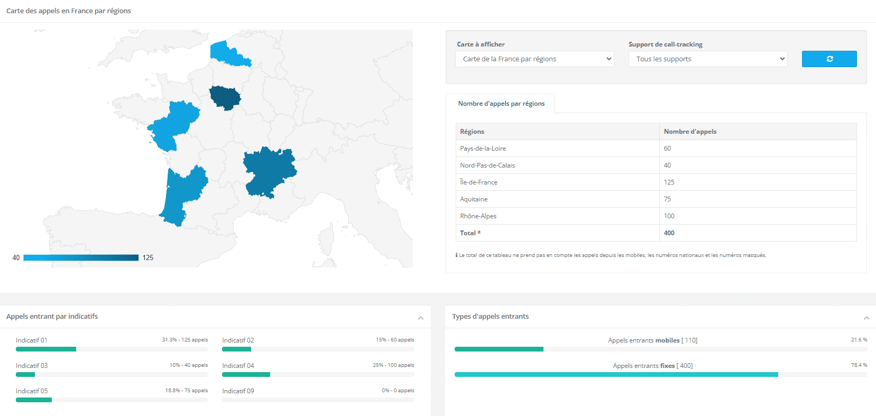Click the '18.8% - 75 appels' value
876x416 pixels.
point(187,391)
